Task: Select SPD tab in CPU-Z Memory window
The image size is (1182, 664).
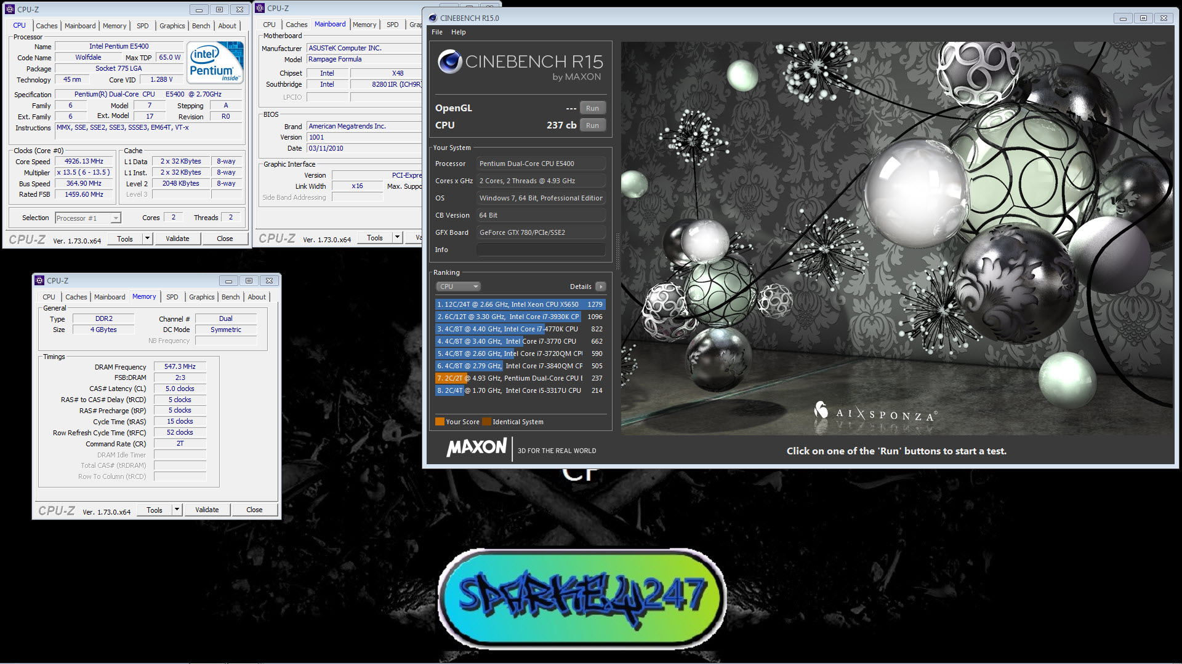Action: coord(172,297)
